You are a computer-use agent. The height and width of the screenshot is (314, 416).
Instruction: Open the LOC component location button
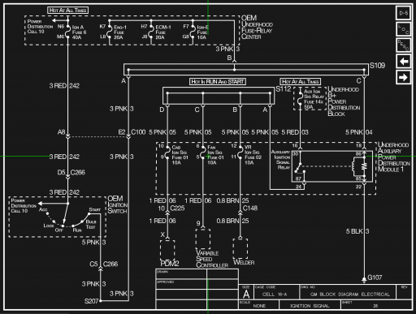(x=404, y=29)
